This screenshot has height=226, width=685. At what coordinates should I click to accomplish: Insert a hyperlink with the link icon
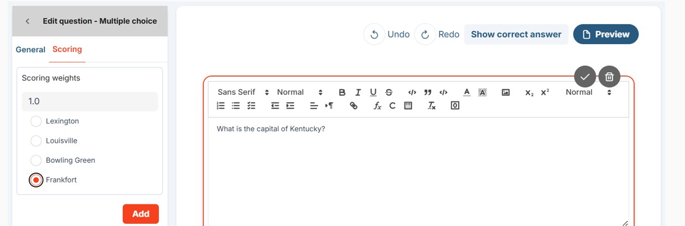pyautogui.click(x=354, y=106)
